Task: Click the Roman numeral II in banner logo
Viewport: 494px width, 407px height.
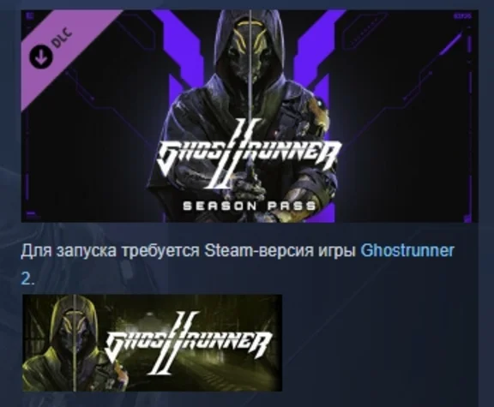Action: (x=233, y=154)
